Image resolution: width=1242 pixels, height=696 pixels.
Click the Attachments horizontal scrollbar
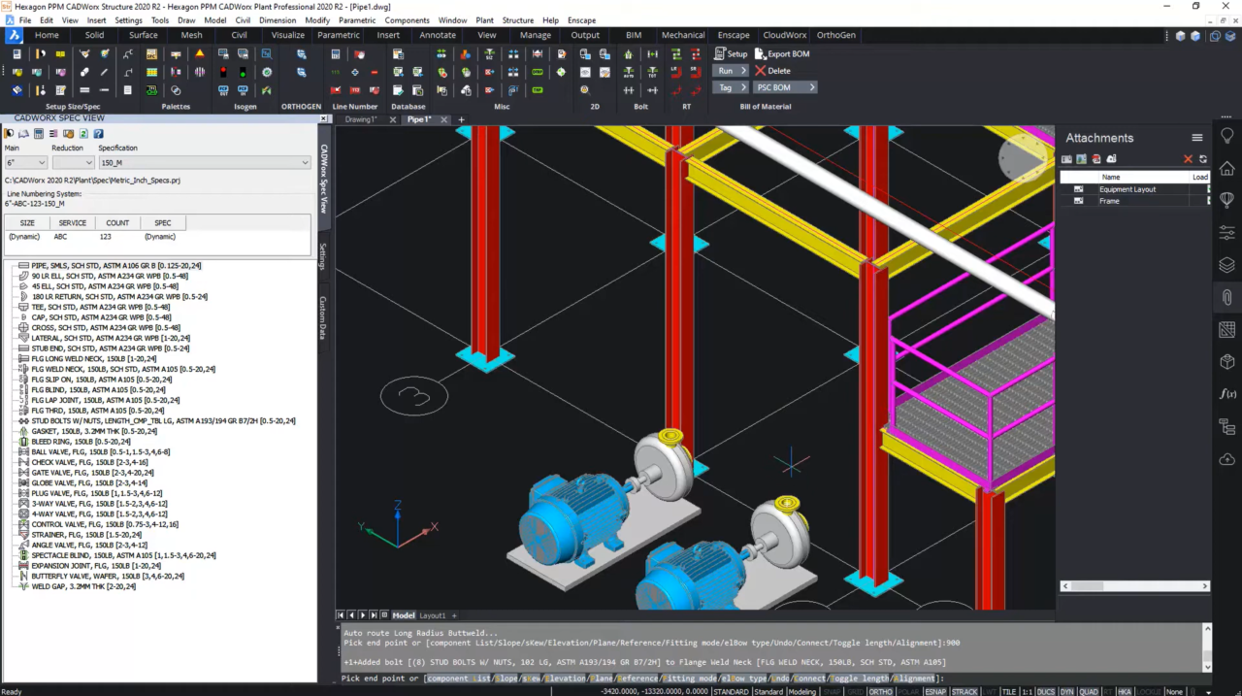coord(1134,586)
